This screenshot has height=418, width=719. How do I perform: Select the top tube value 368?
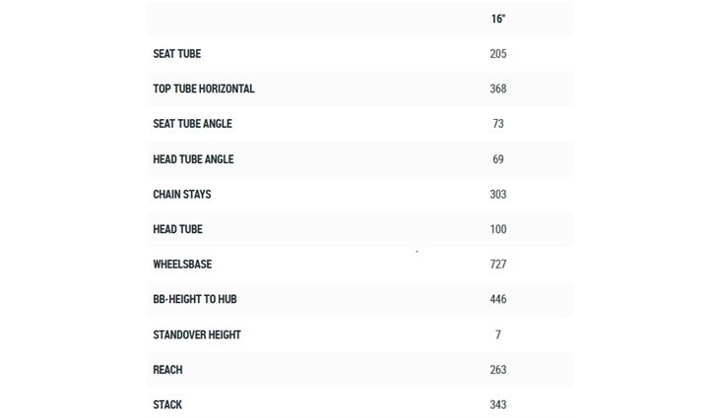(498, 89)
